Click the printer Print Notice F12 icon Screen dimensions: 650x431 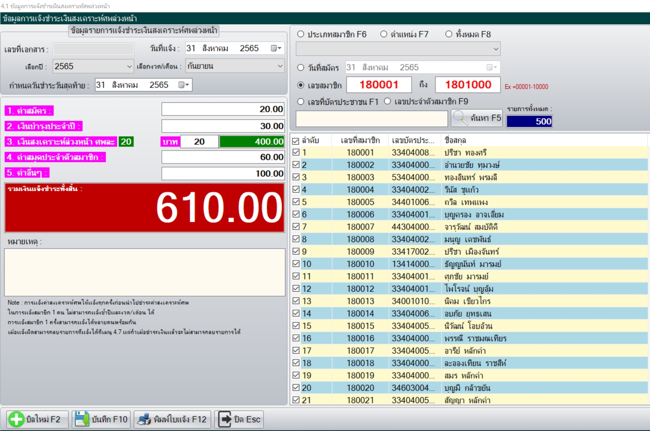144,419
